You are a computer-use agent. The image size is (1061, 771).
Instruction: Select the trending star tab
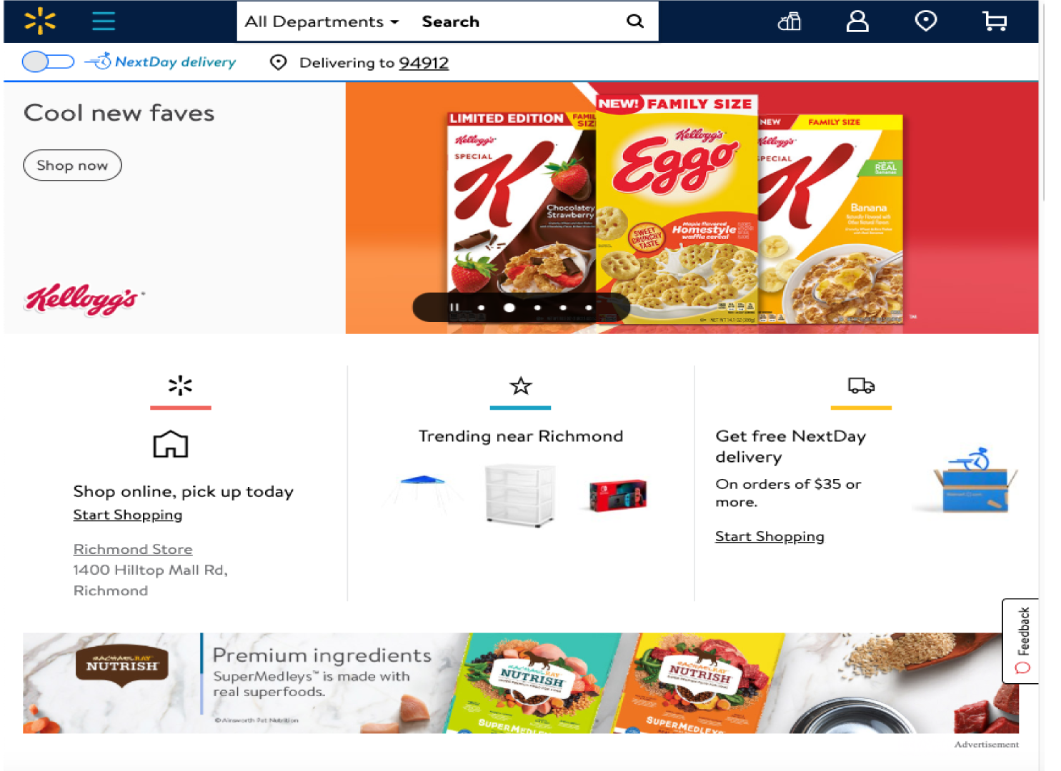pyautogui.click(x=520, y=386)
